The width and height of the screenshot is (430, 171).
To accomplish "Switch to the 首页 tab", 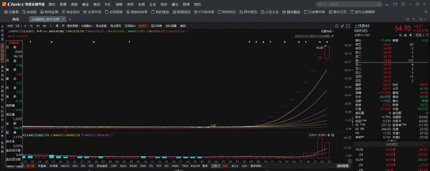I will click(16, 19).
